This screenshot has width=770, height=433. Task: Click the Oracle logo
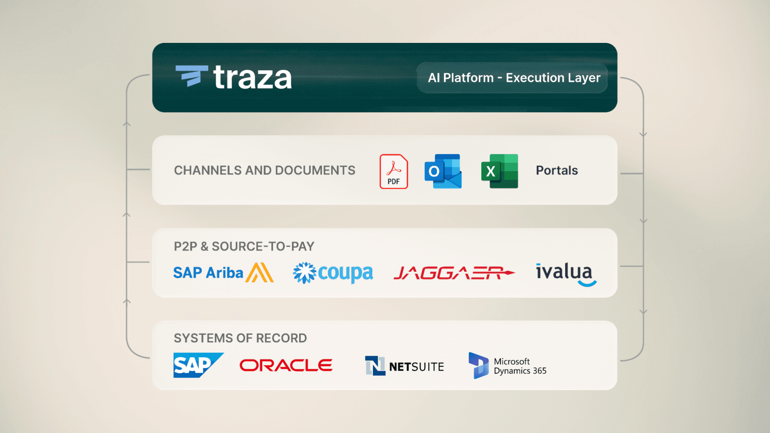tap(286, 365)
